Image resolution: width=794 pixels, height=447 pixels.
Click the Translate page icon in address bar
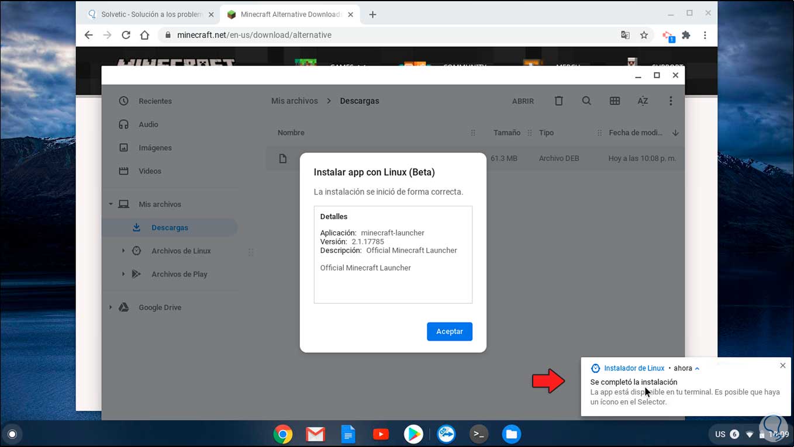coord(625,35)
